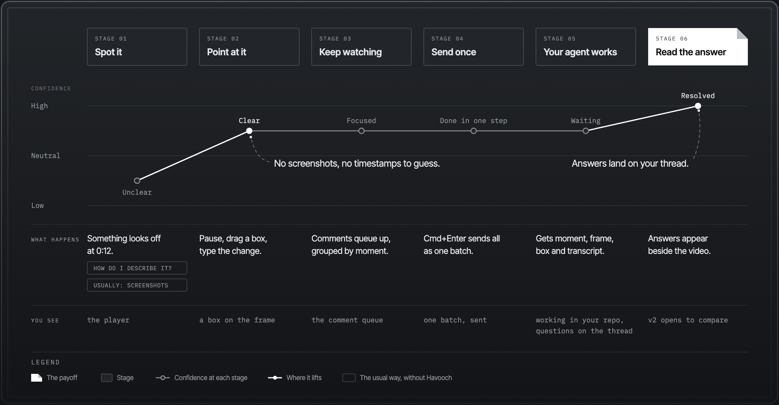Click the Stage legend box icon
The image size is (779, 405).
(x=107, y=378)
